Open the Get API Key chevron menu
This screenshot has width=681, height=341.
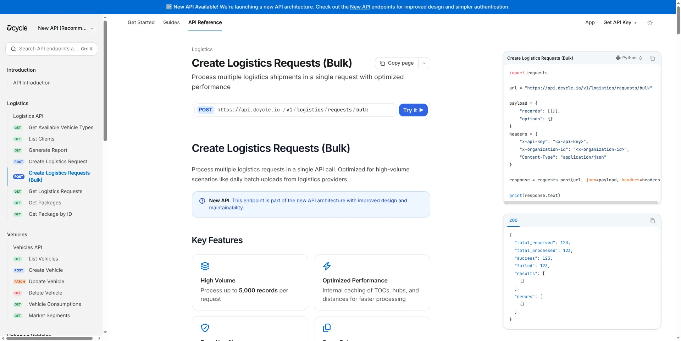point(635,22)
